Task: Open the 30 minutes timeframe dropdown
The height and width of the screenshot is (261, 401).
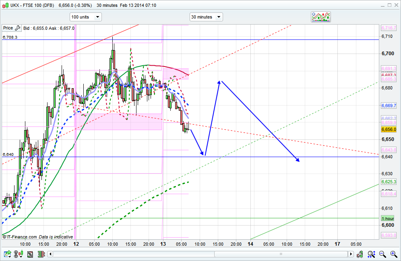Action: pyautogui.click(x=206, y=17)
